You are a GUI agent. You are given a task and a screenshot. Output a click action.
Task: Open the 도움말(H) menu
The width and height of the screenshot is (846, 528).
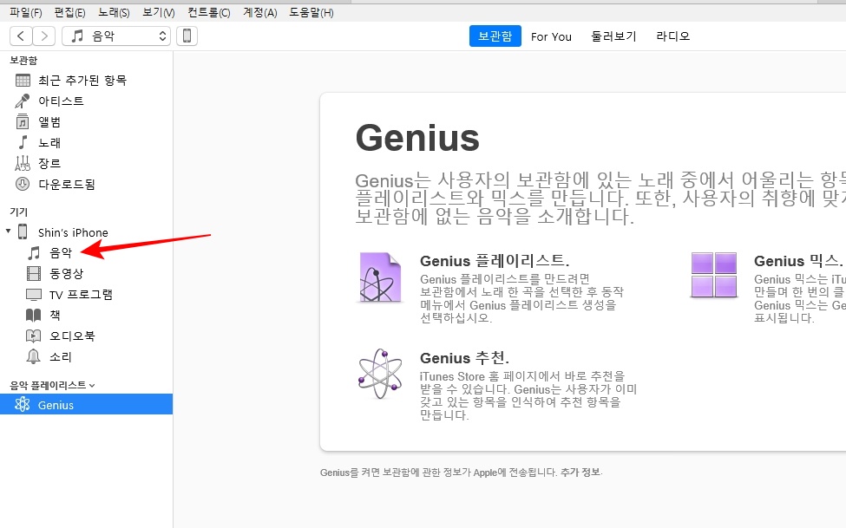311,12
